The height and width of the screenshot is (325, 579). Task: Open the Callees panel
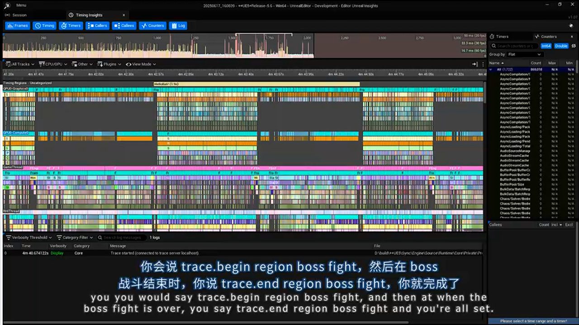(124, 26)
